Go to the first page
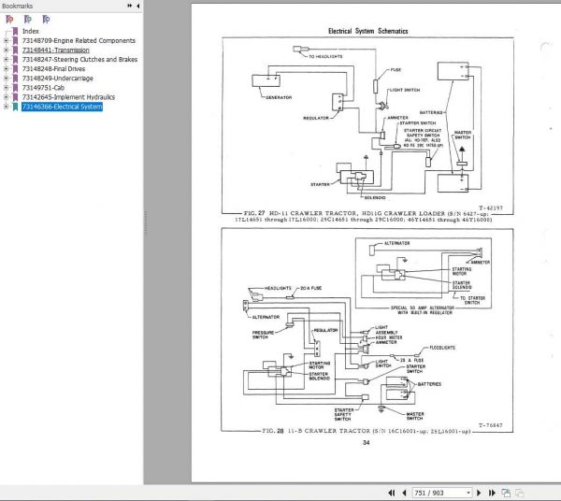The image size is (561, 501). pos(392,493)
